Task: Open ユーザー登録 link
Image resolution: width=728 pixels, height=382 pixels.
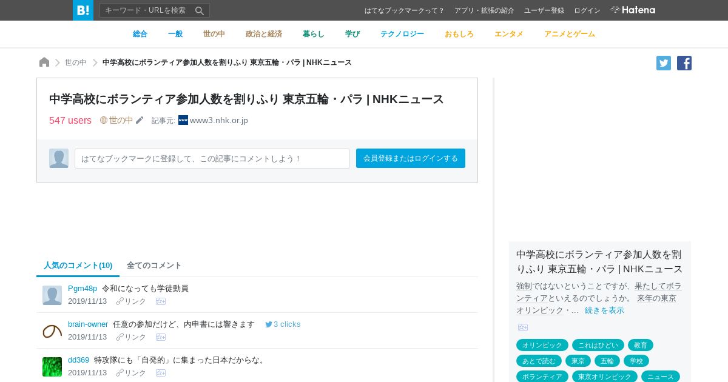Action: [x=544, y=10]
